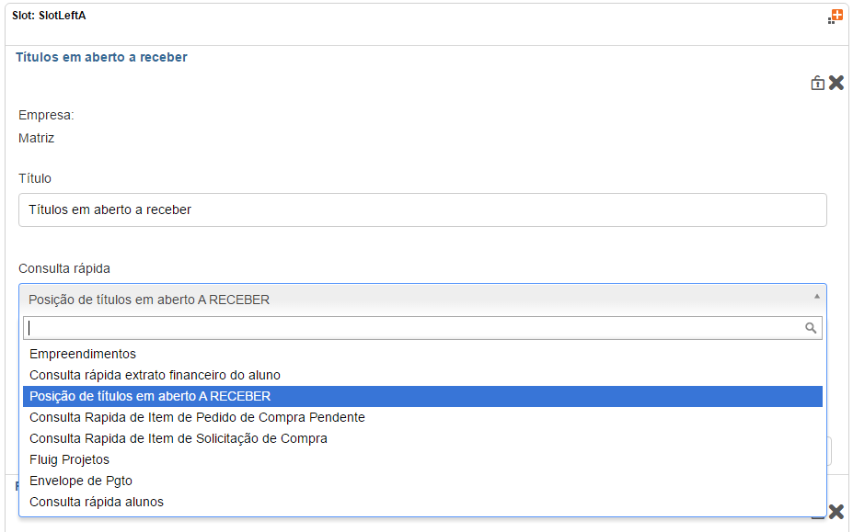853x532 pixels.
Task: Select Fluig Projetos from the list
Action: pos(69,459)
